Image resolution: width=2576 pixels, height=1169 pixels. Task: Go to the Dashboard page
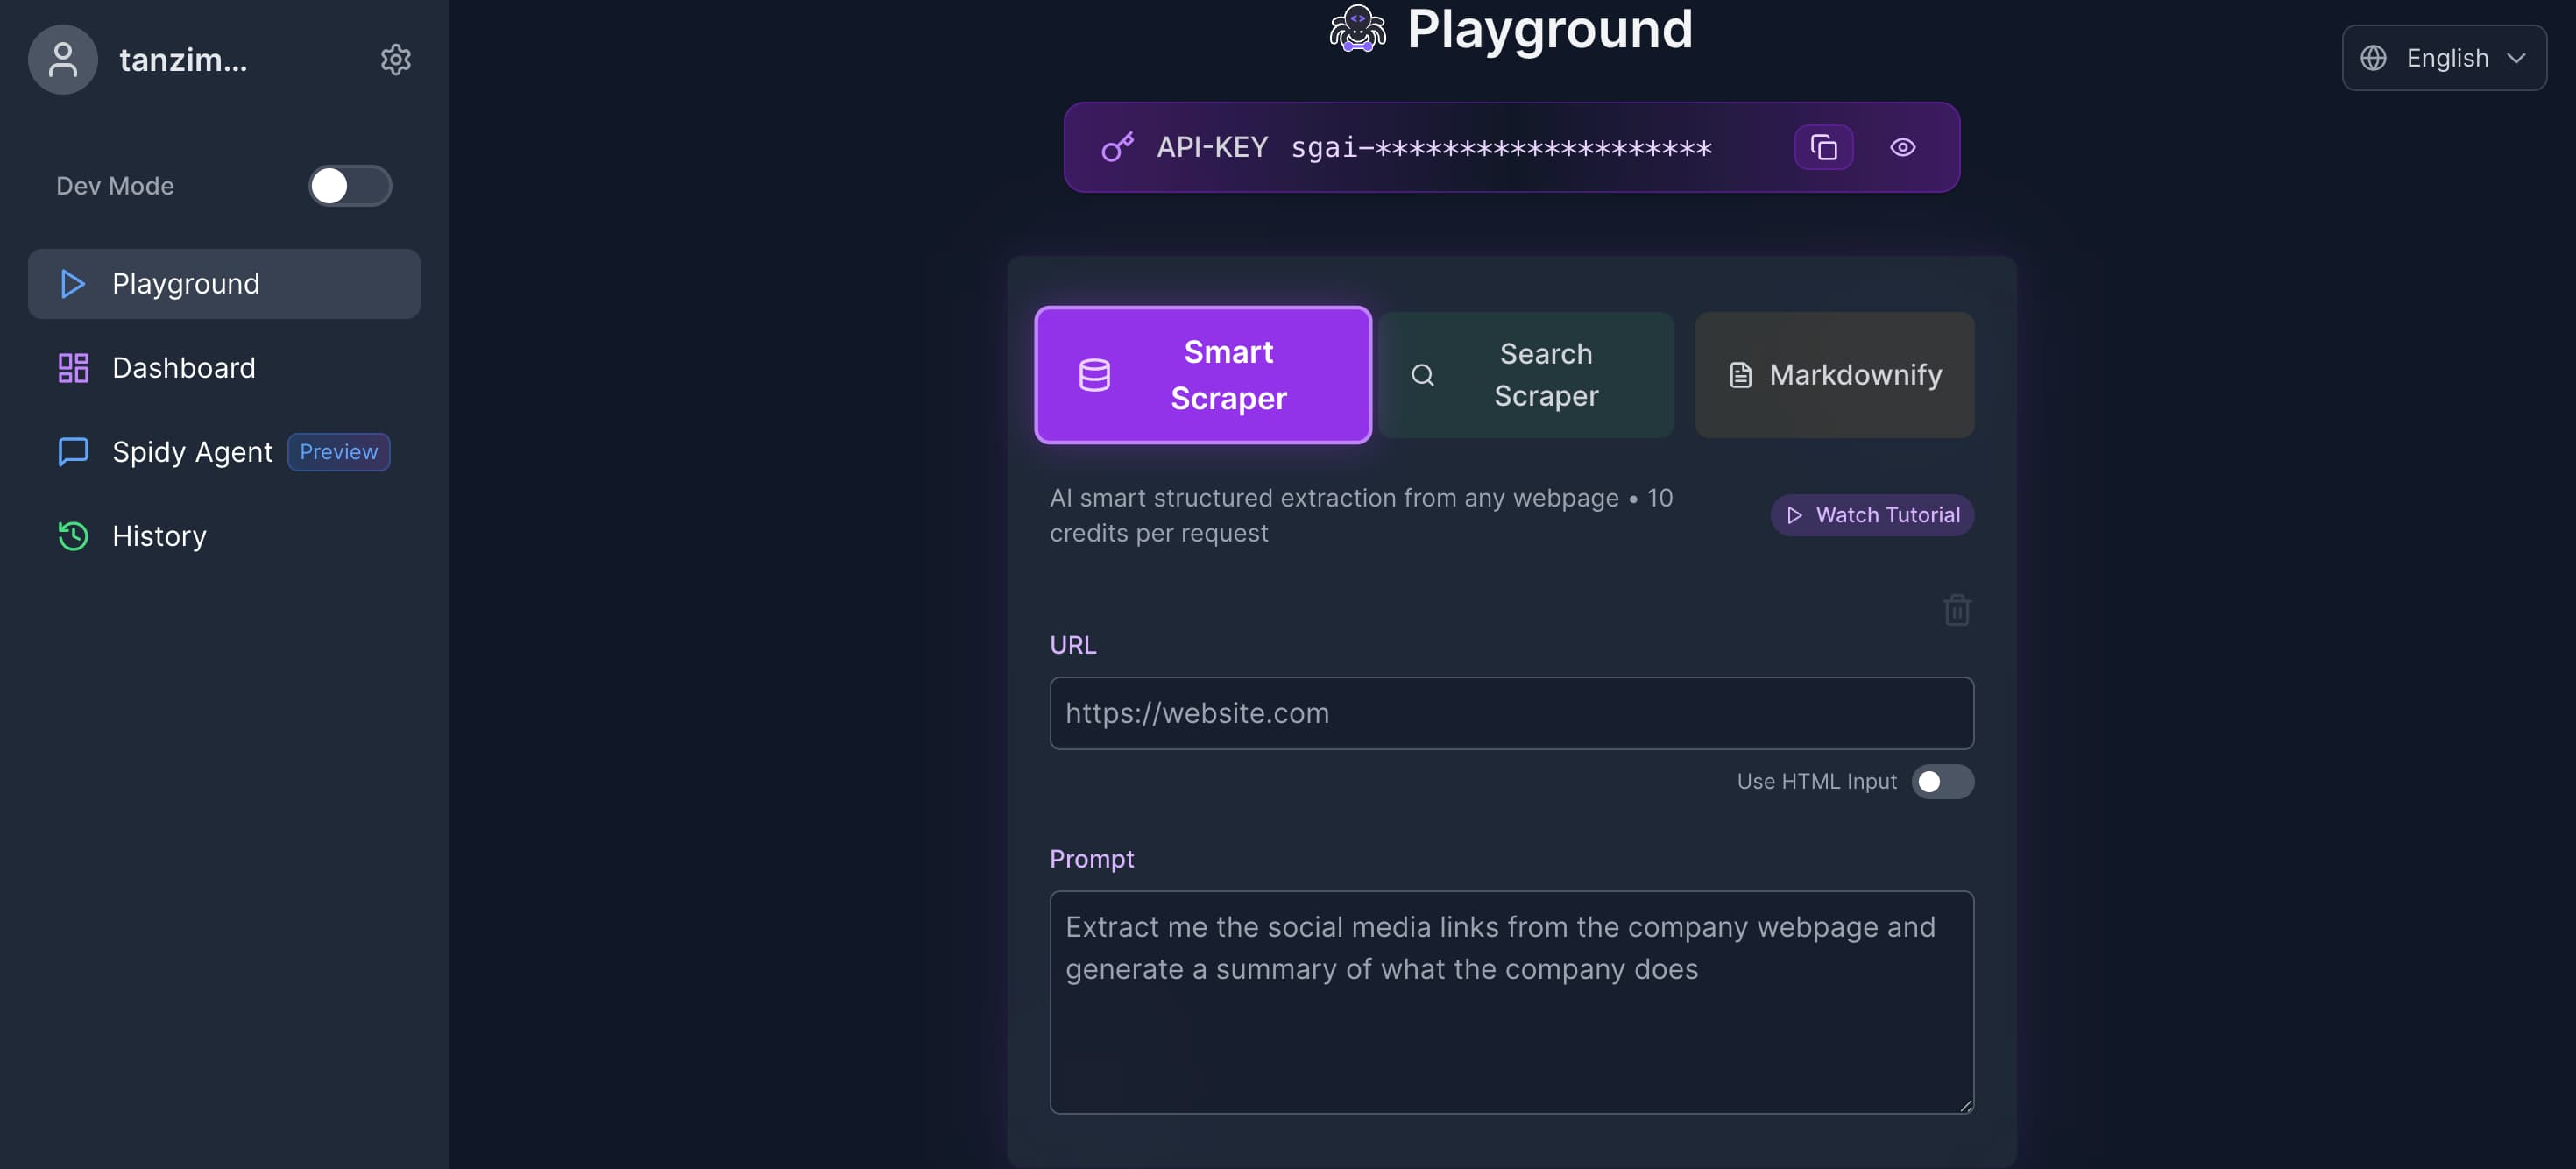[224, 368]
